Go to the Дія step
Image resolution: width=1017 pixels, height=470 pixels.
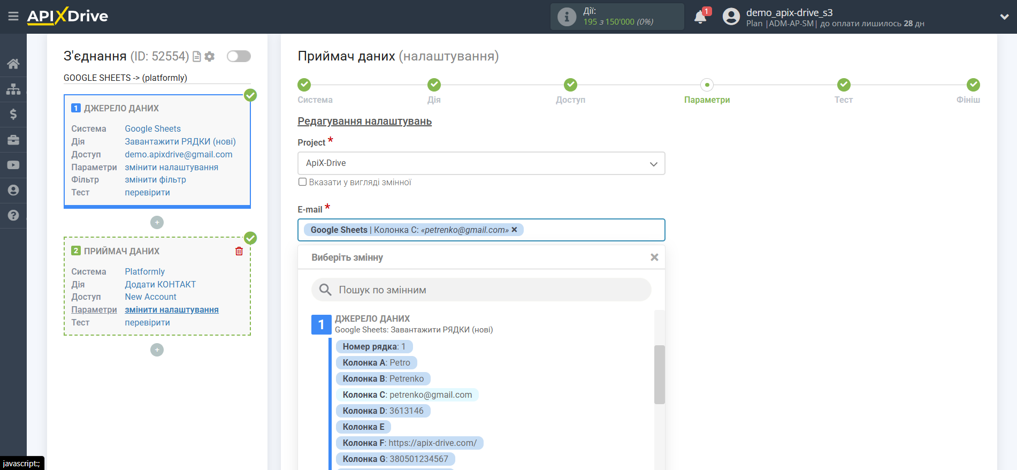tap(434, 85)
